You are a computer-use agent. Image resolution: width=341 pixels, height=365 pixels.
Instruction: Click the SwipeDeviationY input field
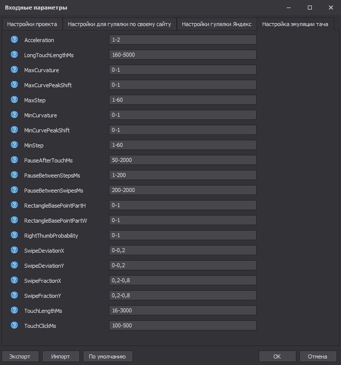183,265
